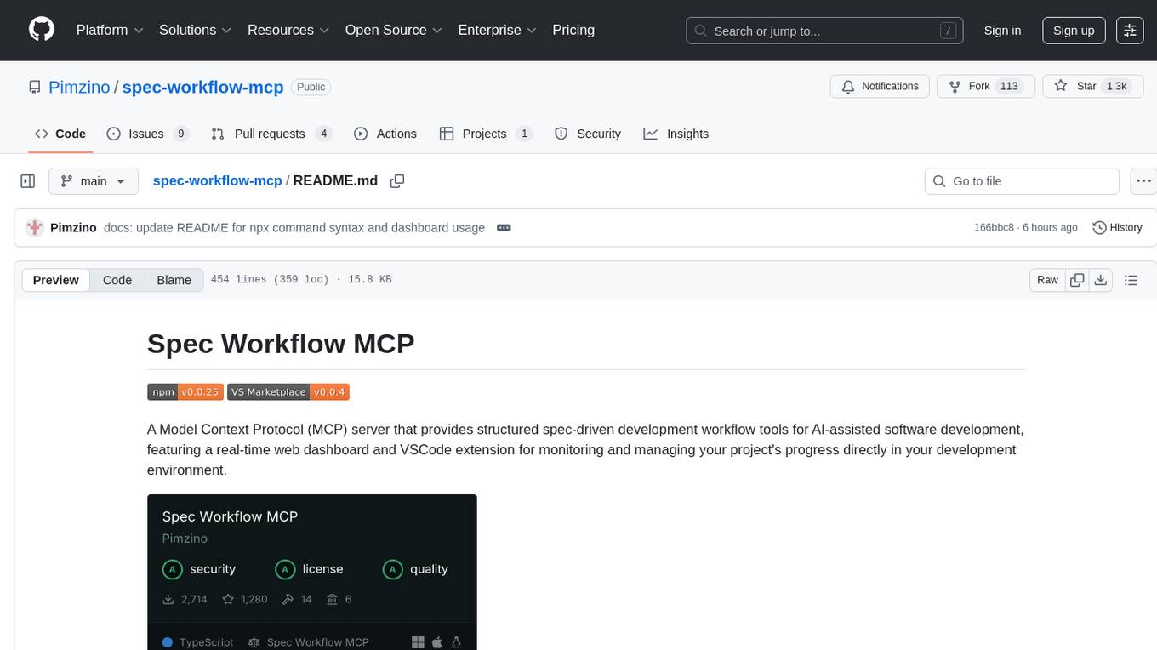The image size is (1157, 650).
Task: Copy the file path icon
Action: click(x=396, y=180)
